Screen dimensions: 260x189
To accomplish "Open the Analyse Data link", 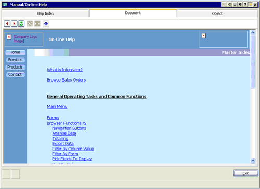I will pos(64,133).
